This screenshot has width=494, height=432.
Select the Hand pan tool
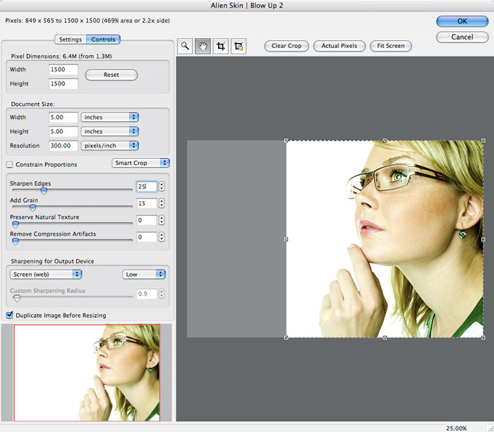[203, 46]
